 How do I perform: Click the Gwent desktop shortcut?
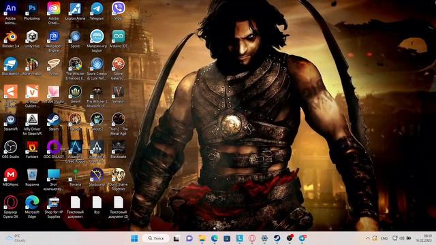(75, 94)
